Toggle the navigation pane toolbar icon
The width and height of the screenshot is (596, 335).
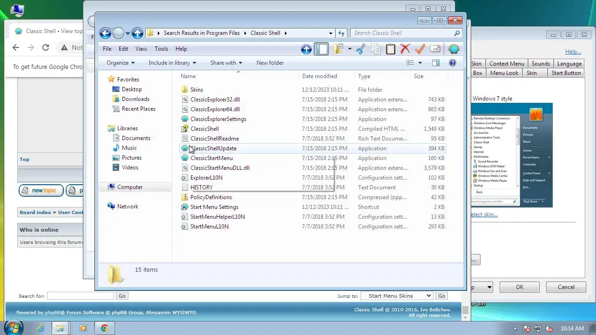pyautogui.click(x=321, y=49)
